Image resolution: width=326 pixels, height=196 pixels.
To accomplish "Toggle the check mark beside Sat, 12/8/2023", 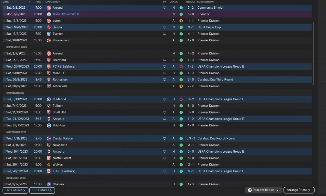I will tap(4, 21).
